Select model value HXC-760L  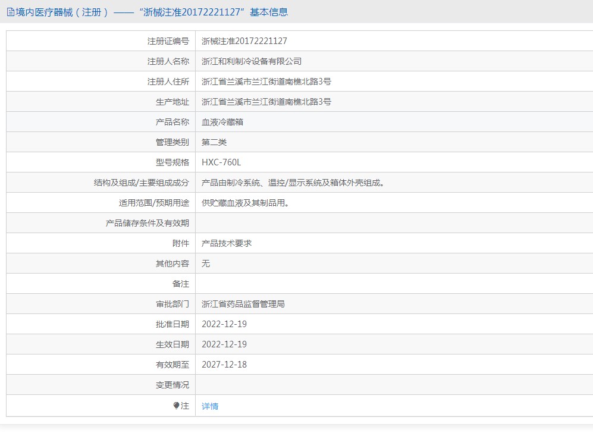(x=221, y=162)
